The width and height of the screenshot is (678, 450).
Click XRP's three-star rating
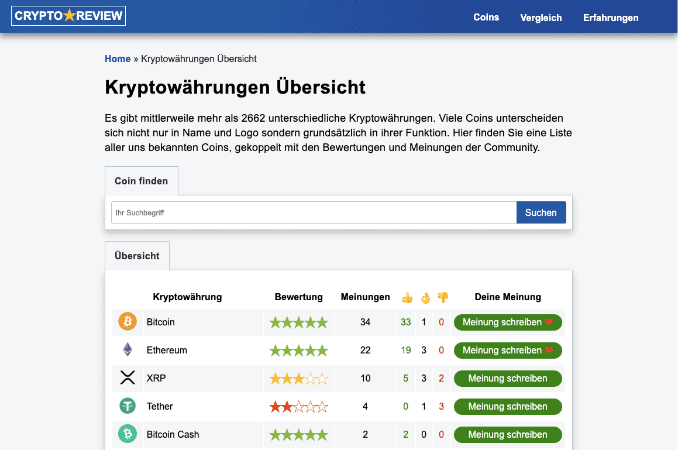point(299,379)
